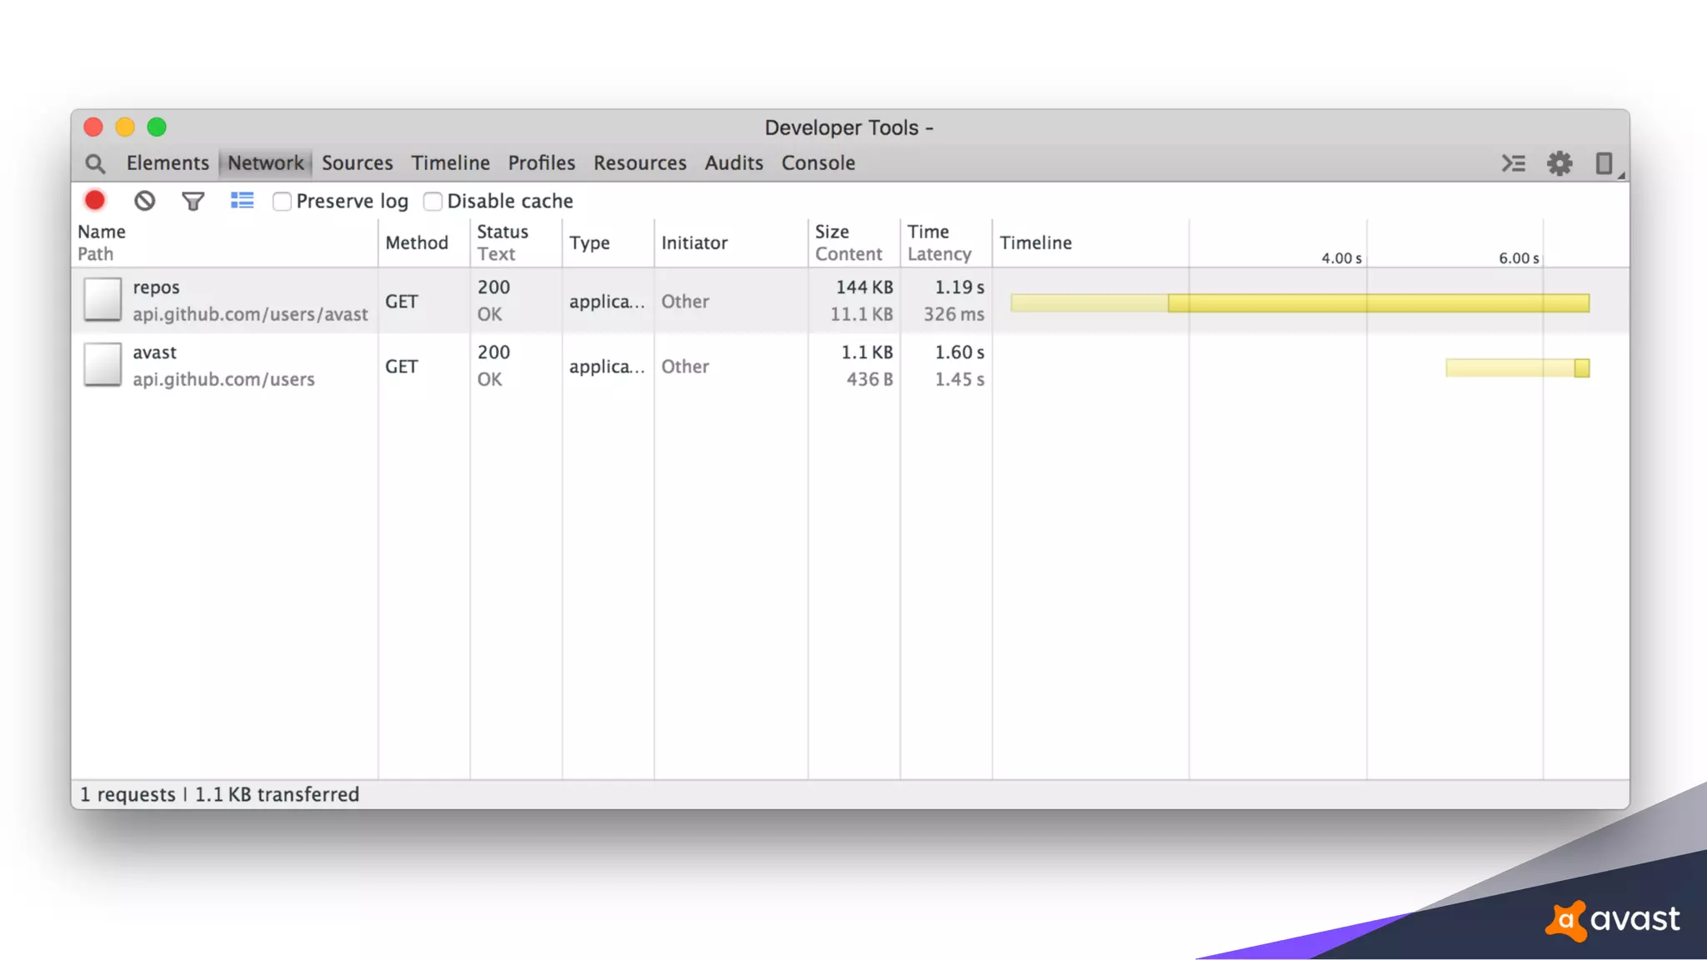Click the avast request timeline bar
Image resolution: width=1707 pixels, height=960 pixels.
click(x=1517, y=367)
